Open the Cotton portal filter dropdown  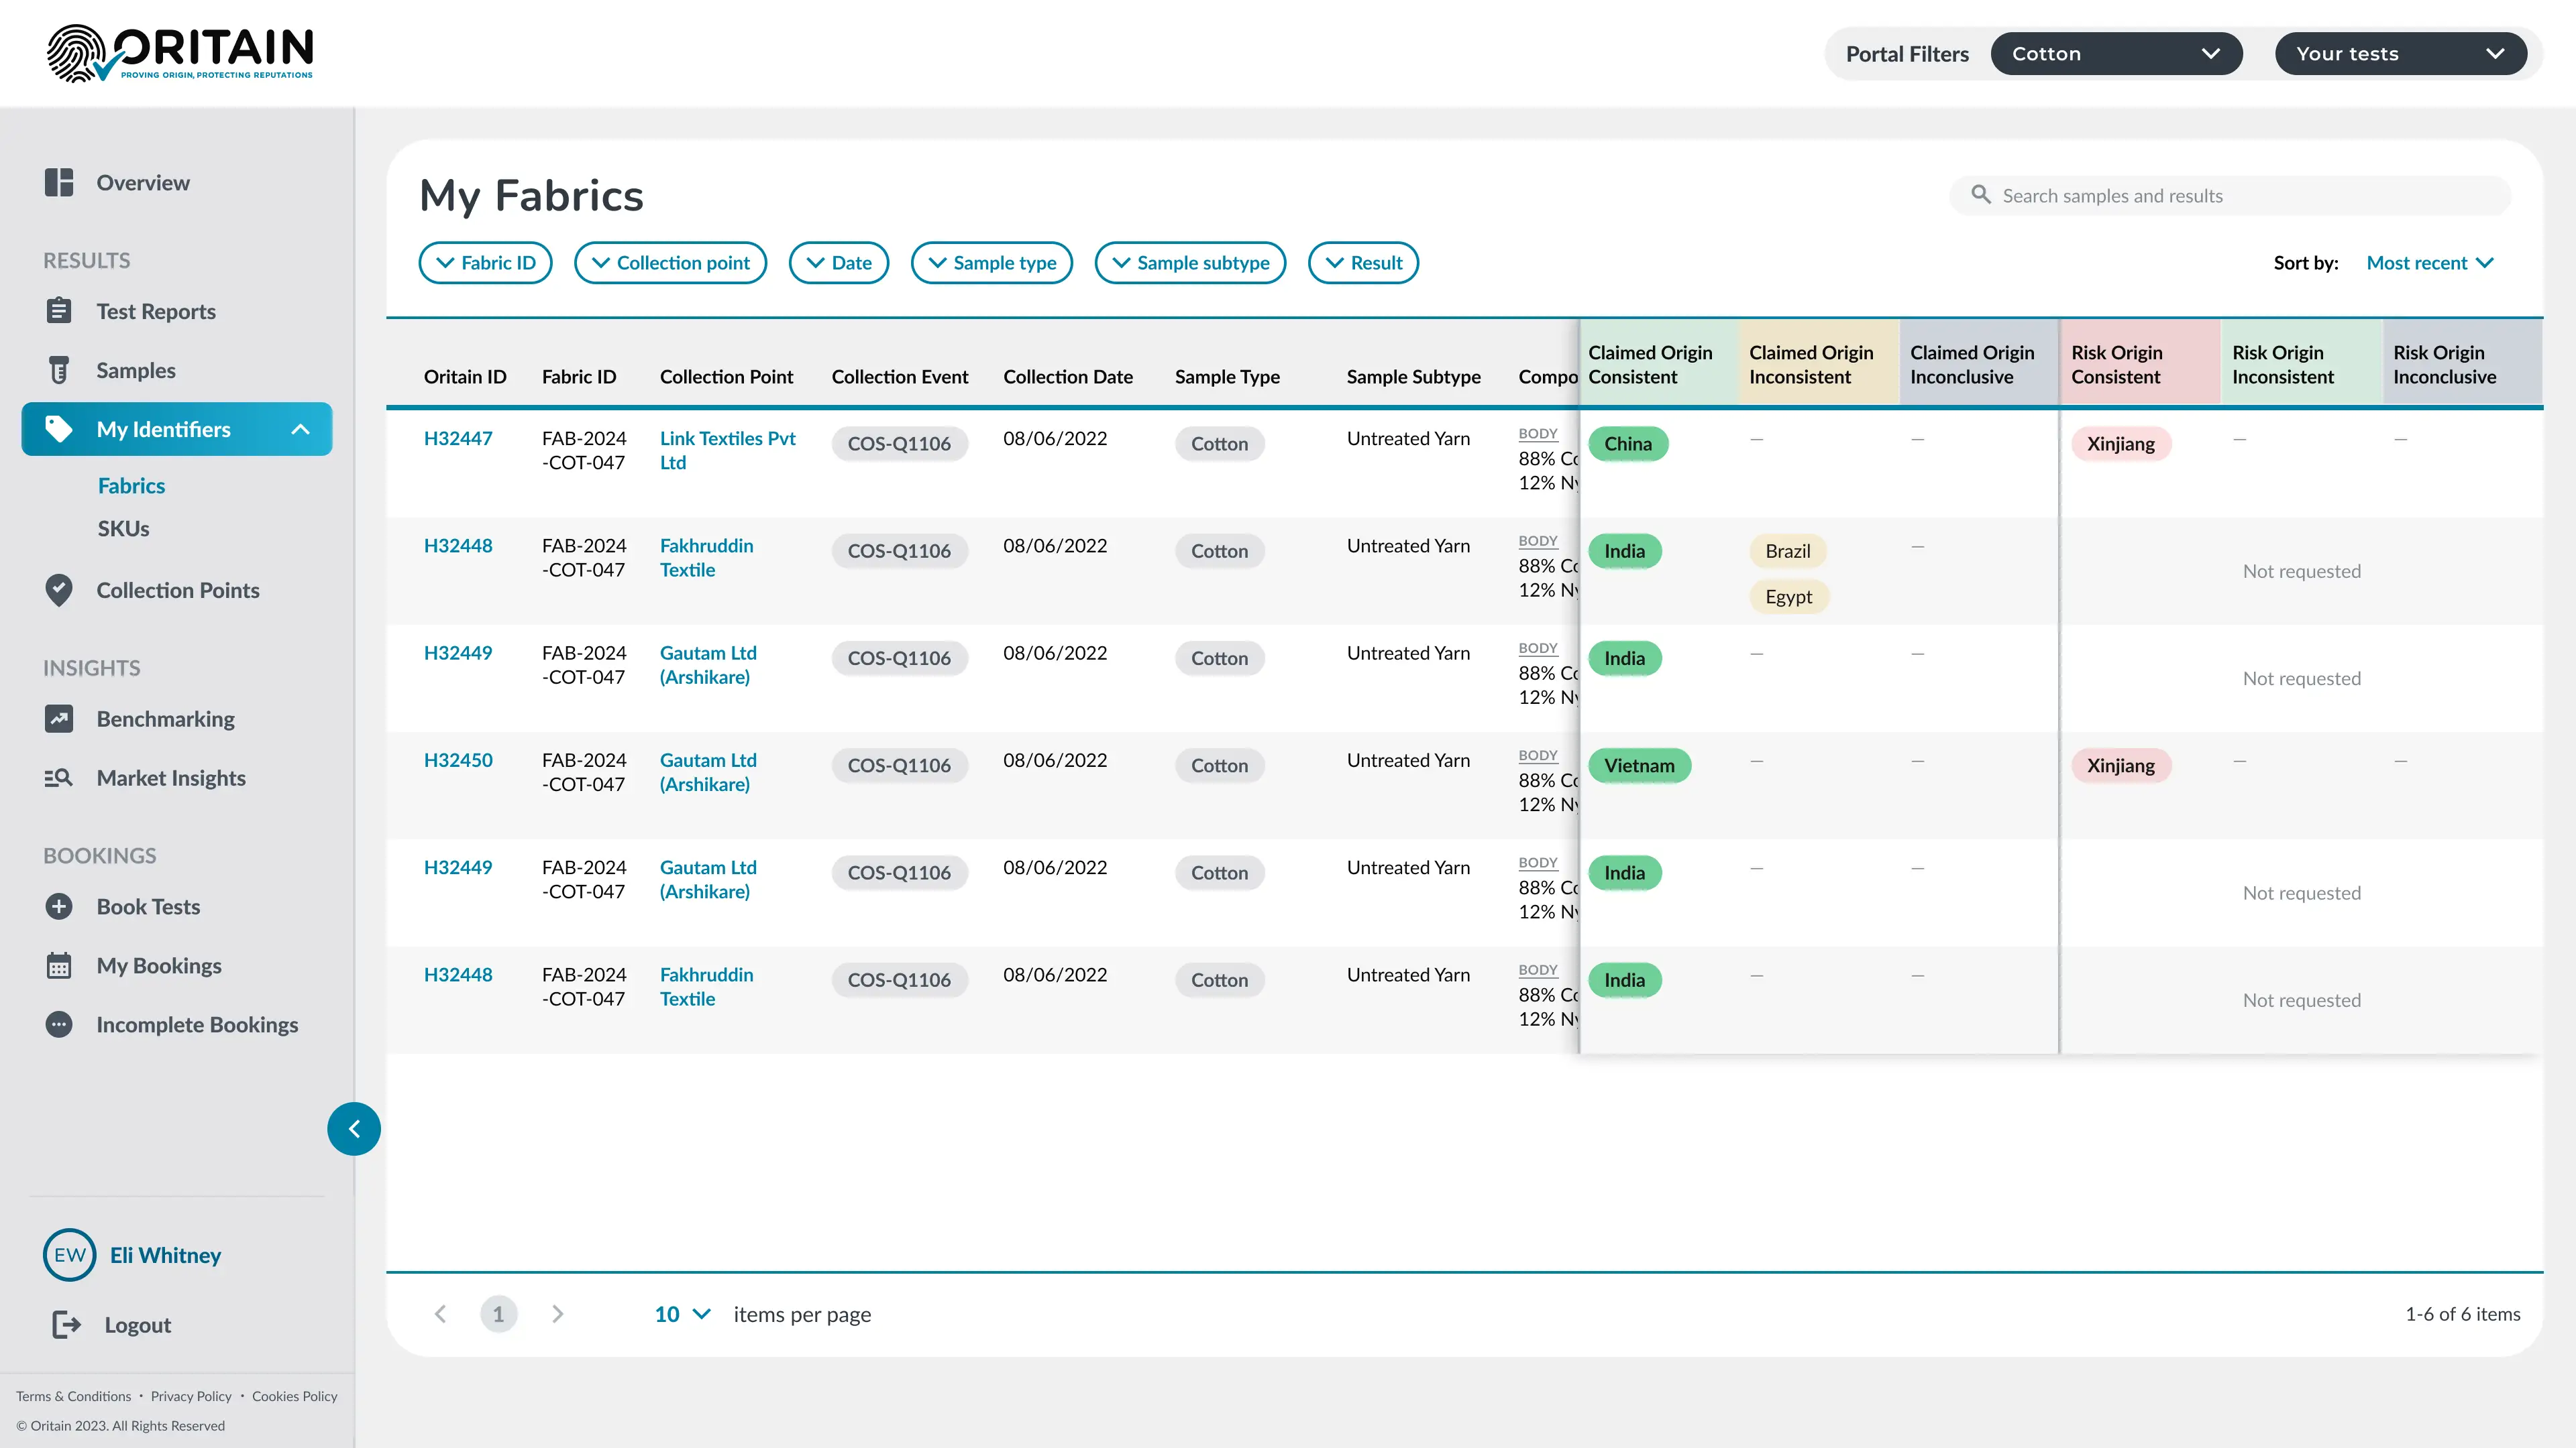tap(2116, 54)
